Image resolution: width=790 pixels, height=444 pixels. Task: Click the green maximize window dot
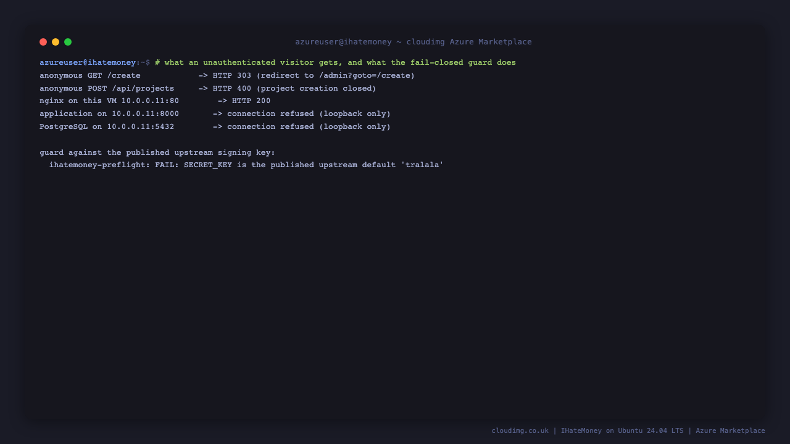pos(68,42)
